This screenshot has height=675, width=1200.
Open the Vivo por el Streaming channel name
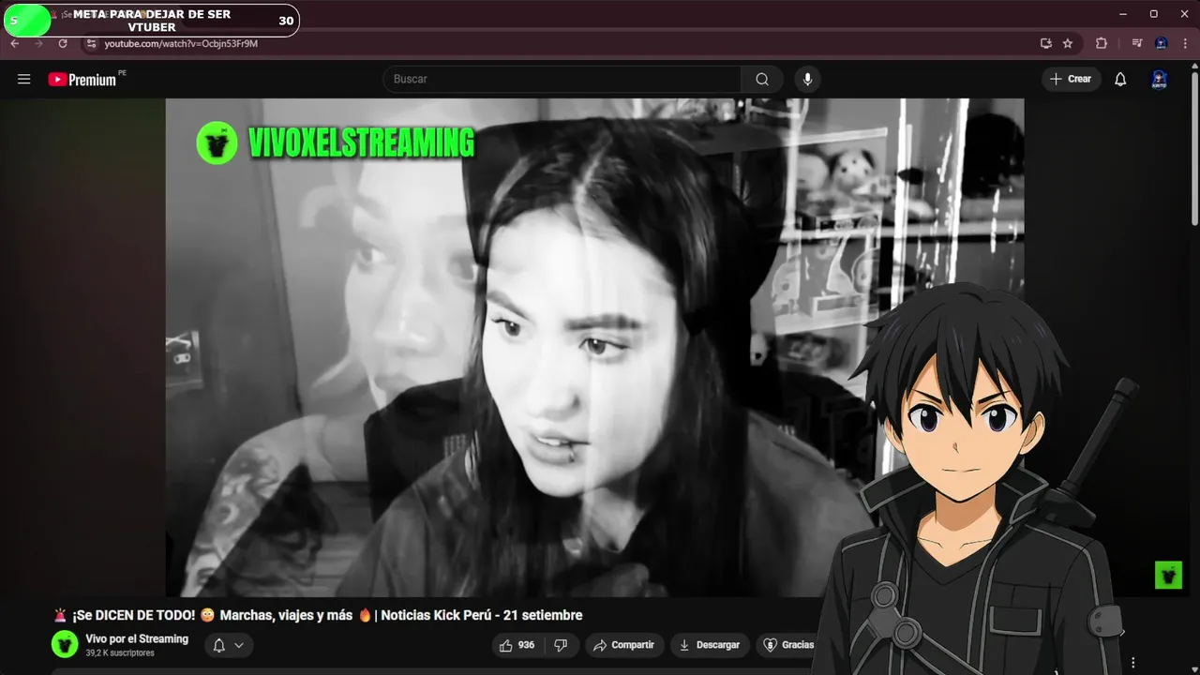tap(137, 638)
